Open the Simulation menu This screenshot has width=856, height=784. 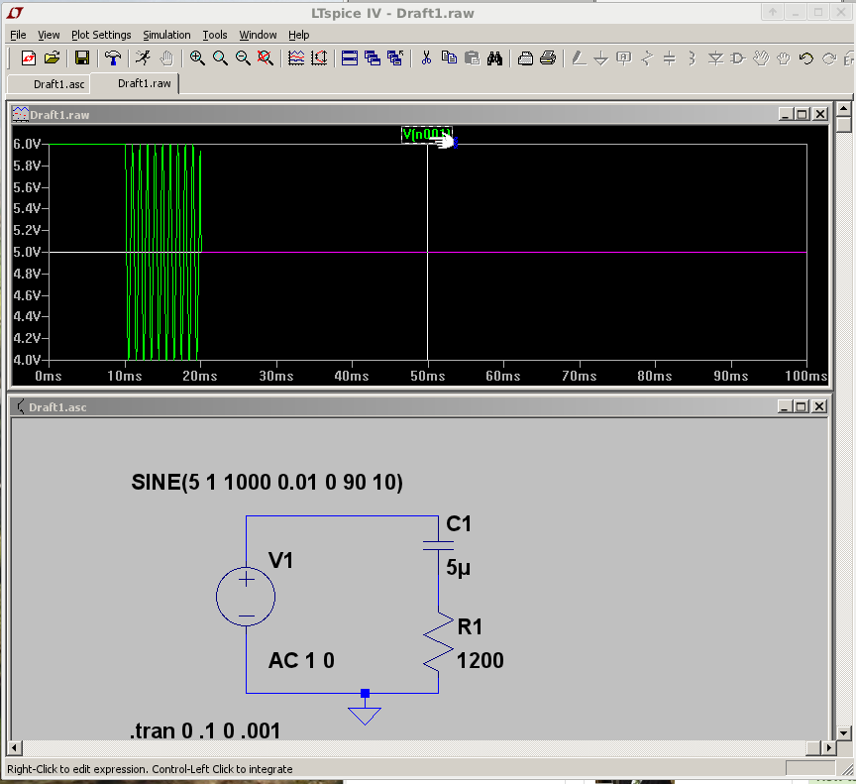click(x=165, y=35)
